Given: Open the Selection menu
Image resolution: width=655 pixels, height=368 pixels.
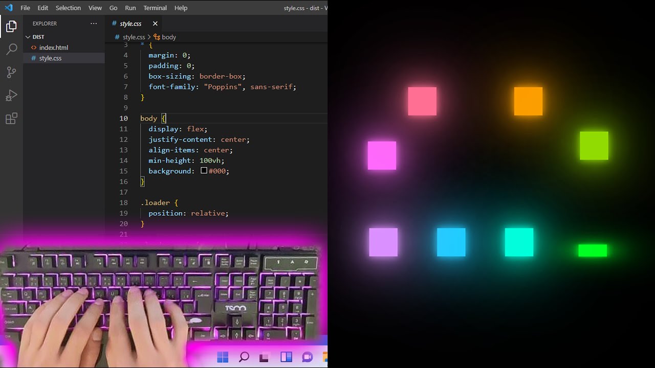Looking at the screenshot, I should (68, 8).
